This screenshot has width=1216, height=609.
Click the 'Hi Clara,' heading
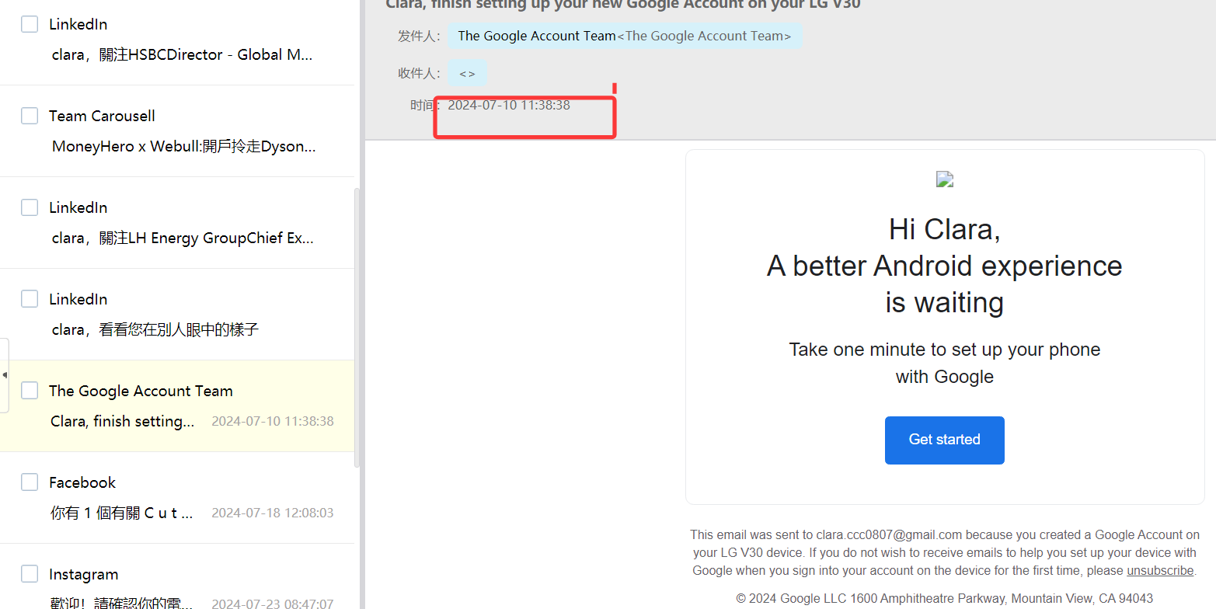coord(944,229)
